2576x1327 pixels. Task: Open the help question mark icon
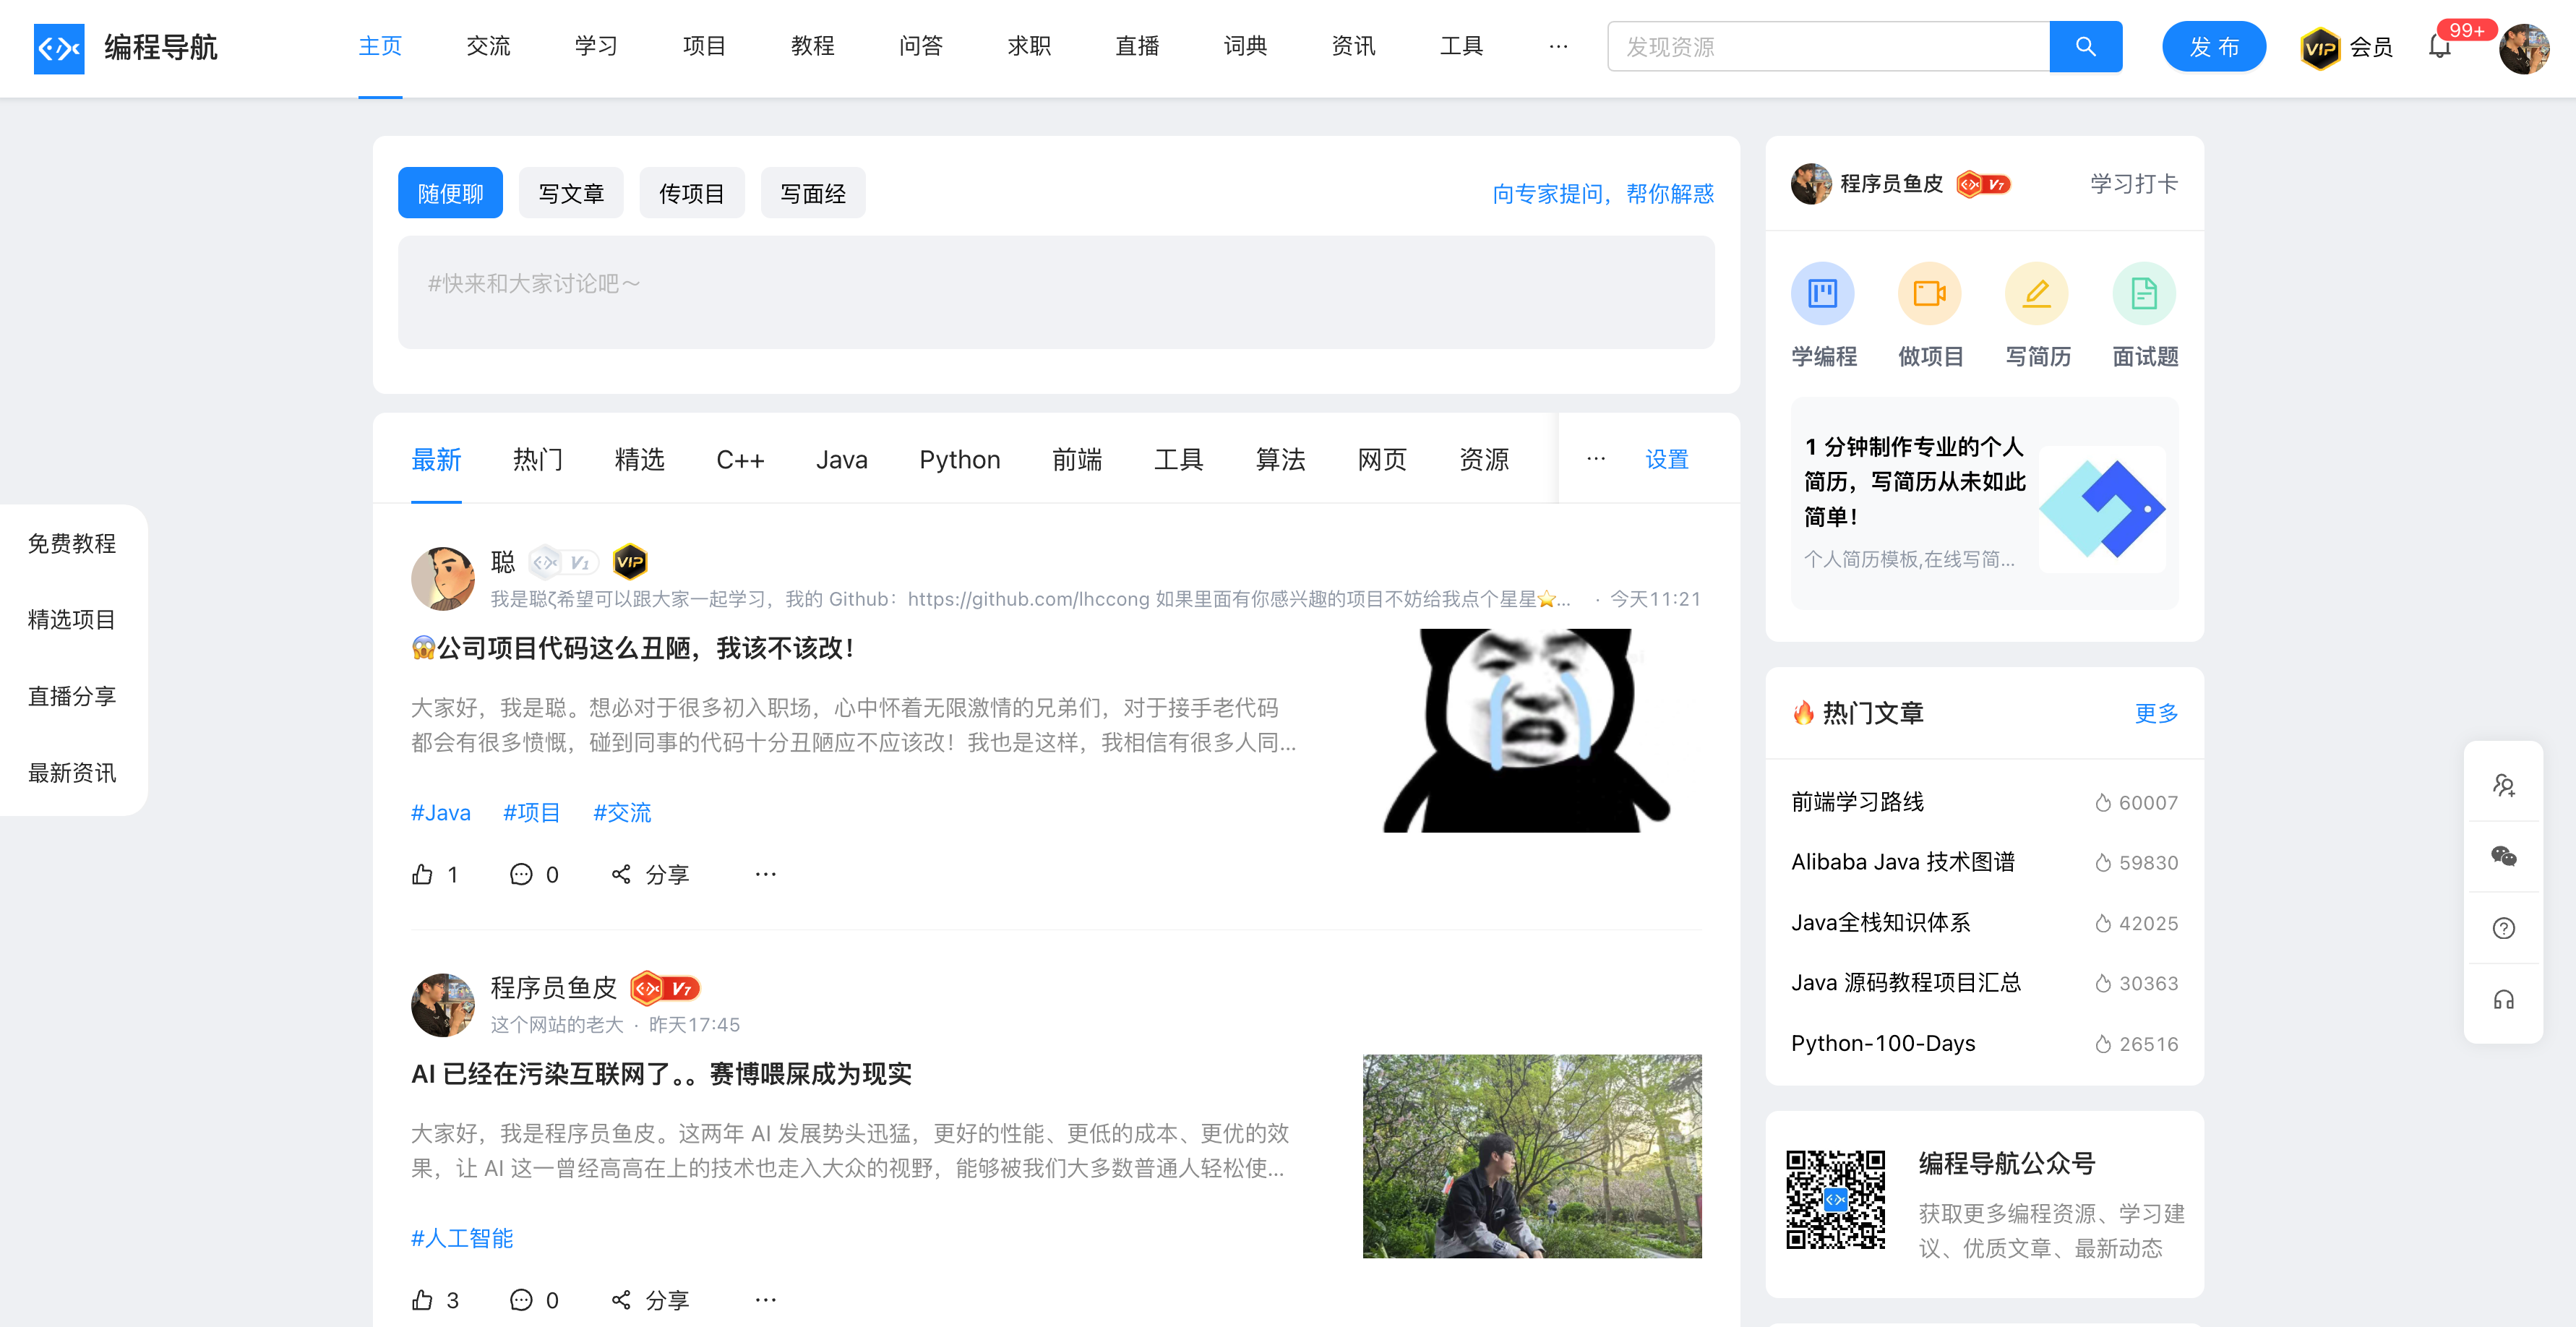pos(2503,928)
